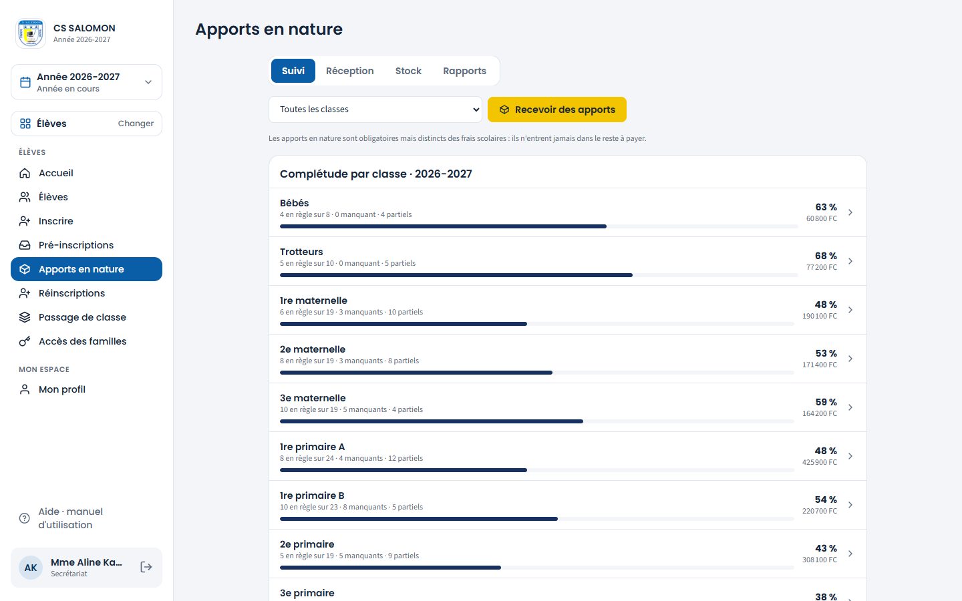This screenshot has height=601, width=962.
Task: Click the add-person icon beside Inscrire
Action: click(x=25, y=221)
